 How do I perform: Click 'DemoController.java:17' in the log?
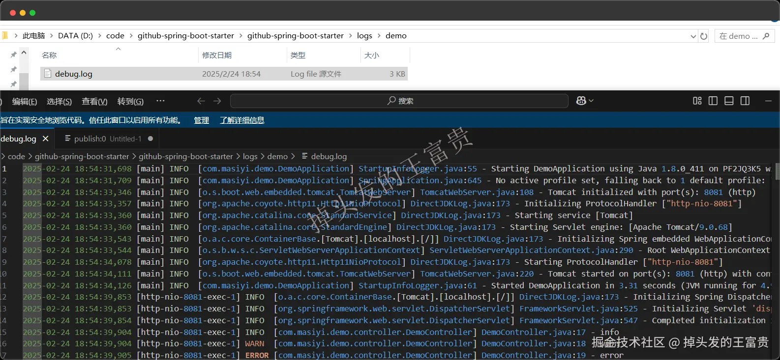[x=534, y=332]
